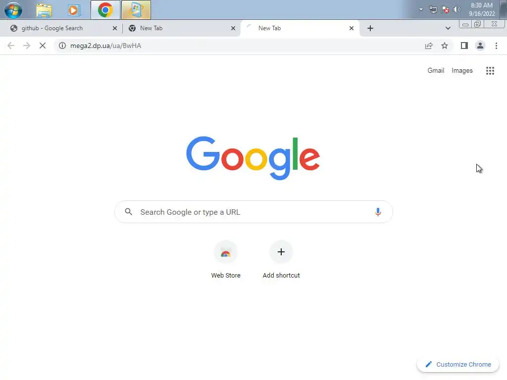This screenshot has height=380, width=507.
Task: Open the Chrome profile avatar
Action: point(480,46)
